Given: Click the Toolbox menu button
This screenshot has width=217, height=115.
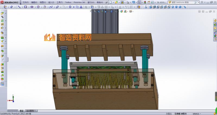Looking at the screenshot, I should click(68, 2).
